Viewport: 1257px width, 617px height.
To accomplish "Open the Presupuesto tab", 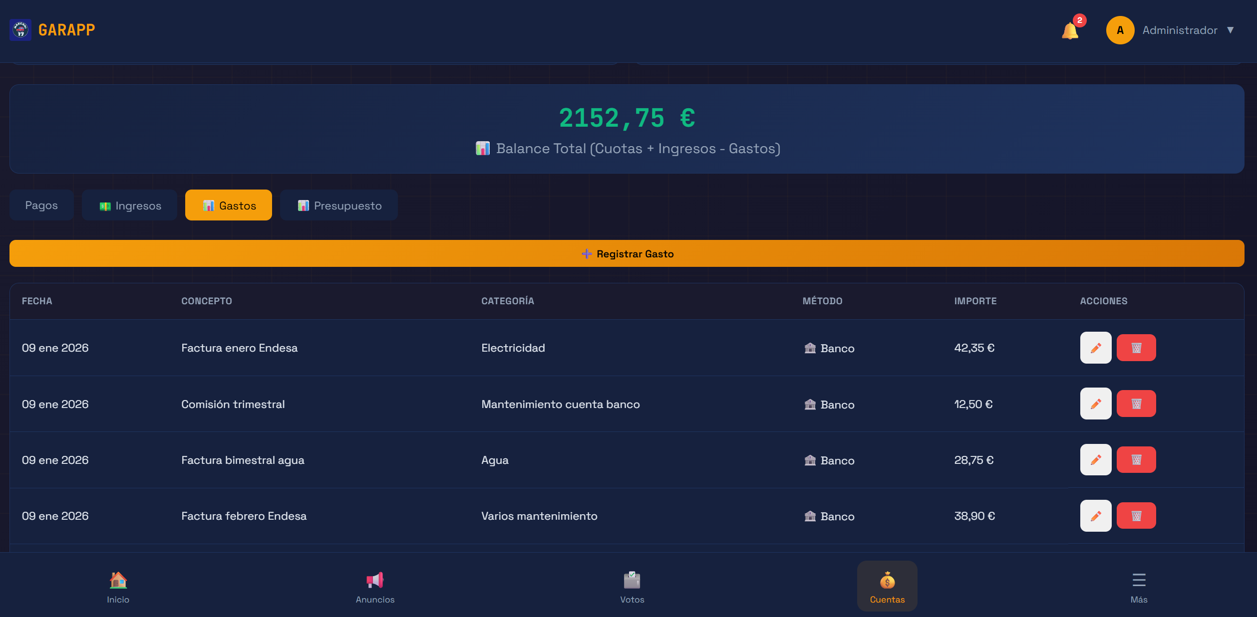I will pyautogui.click(x=338, y=205).
